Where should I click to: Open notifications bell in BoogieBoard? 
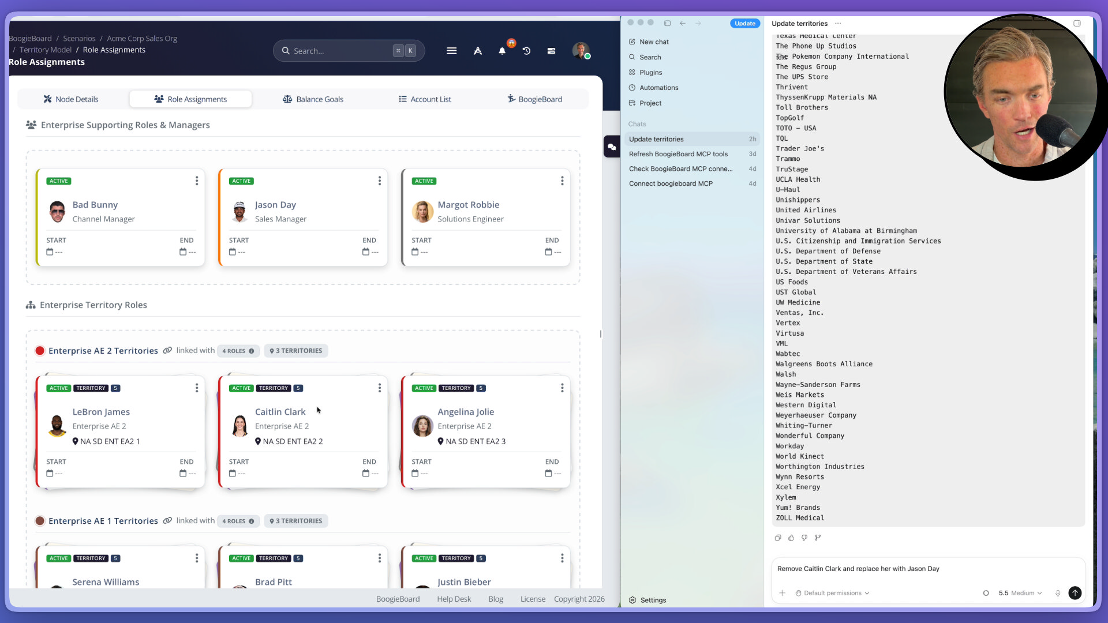(502, 51)
